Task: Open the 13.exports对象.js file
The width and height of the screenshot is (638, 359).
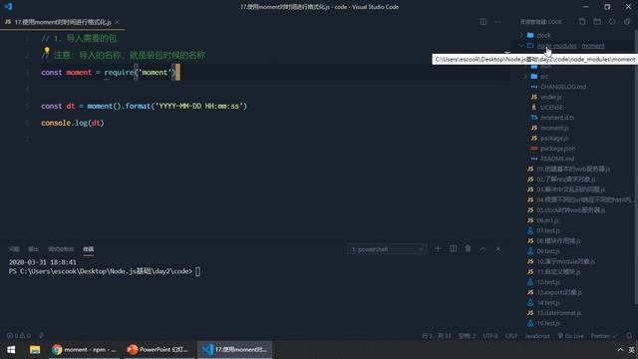Action: tap(559, 292)
